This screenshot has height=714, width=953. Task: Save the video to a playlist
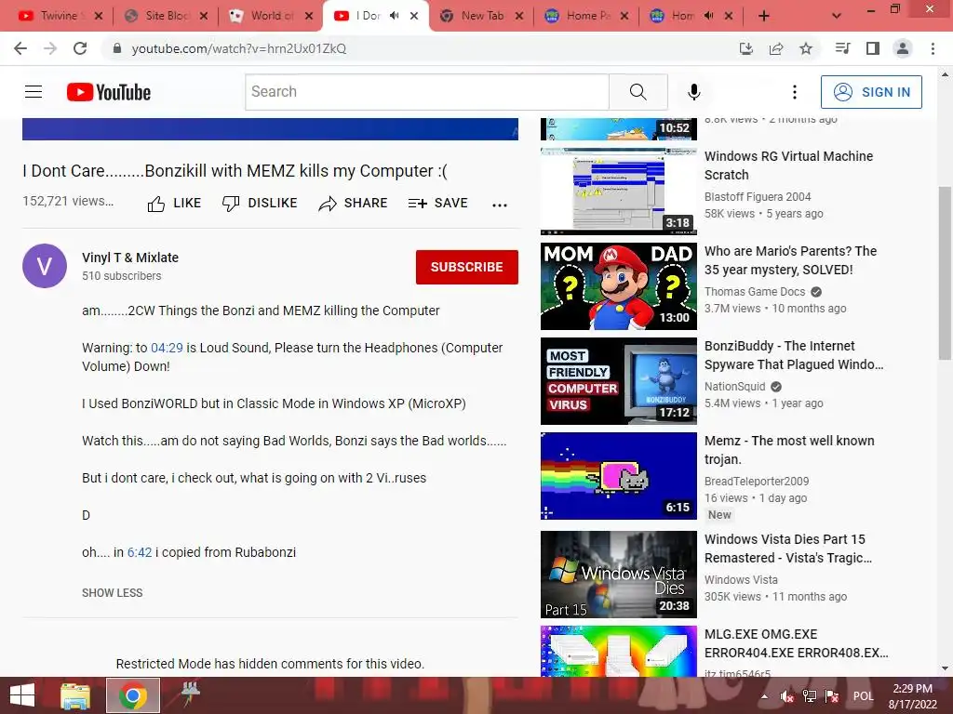(437, 204)
